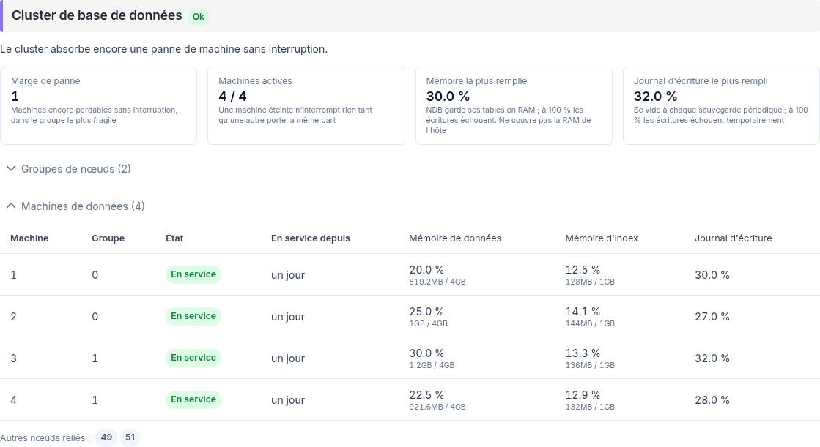Click the 819.2MB / 4GB detail text
This screenshot has width=820, height=447.
pyautogui.click(x=437, y=282)
